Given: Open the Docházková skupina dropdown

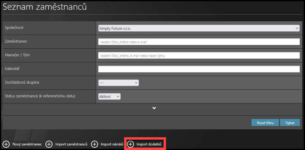Looking at the screenshot, I should coord(118,83).
